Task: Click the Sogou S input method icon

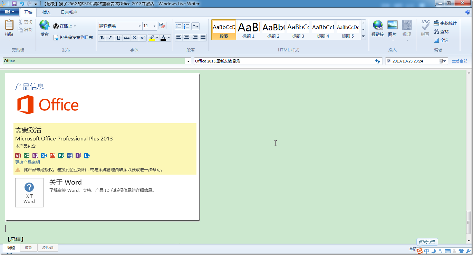Action: point(419,251)
